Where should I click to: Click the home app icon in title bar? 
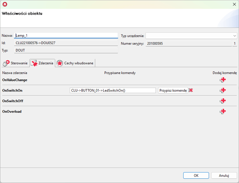pyautogui.click(x=5, y=4)
